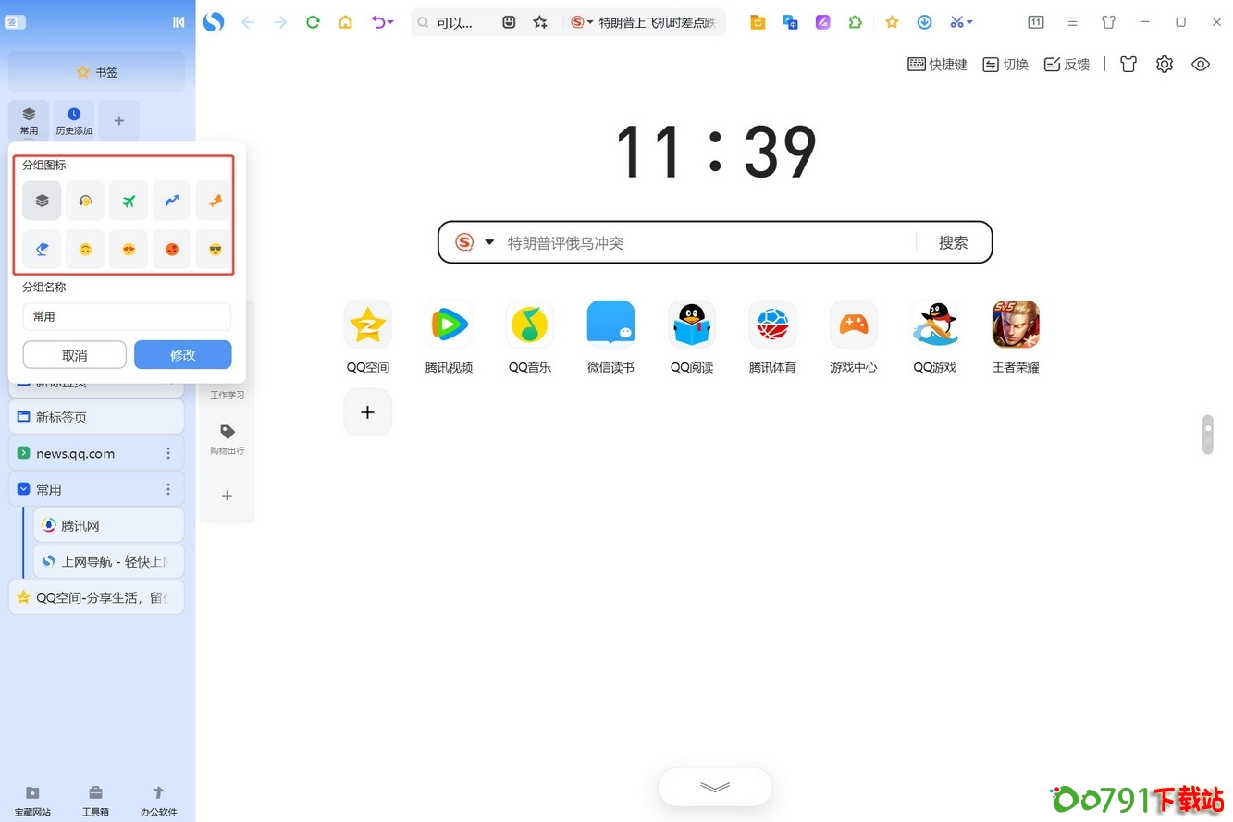
Task: Collapse the 常用 bookmark group chevron
Action: tap(22, 488)
